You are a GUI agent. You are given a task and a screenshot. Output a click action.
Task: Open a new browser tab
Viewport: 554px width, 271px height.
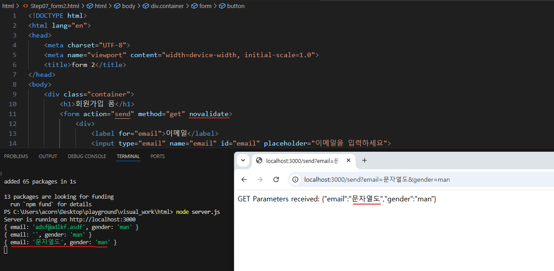[365, 160]
